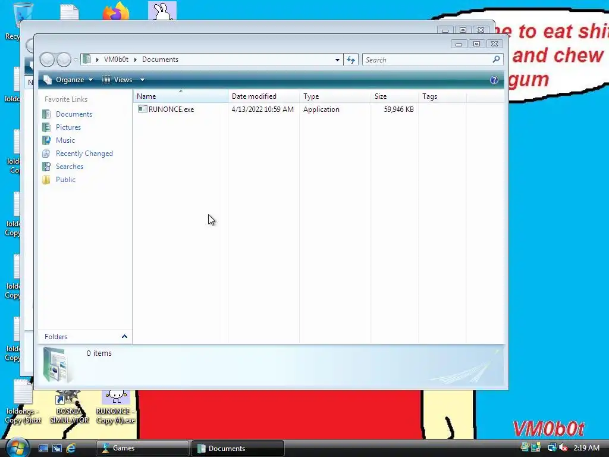Maximize the background Games window

point(463,30)
